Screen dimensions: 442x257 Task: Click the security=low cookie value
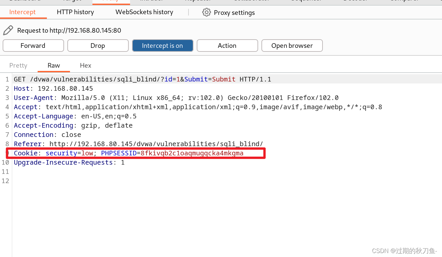(x=69, y=153)
